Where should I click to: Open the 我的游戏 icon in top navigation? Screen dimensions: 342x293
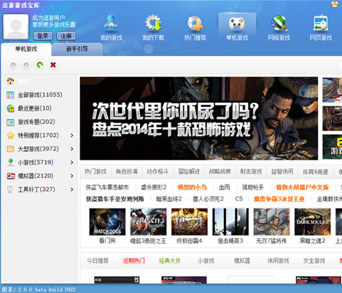pyautogui.click(x=111, y=27)
